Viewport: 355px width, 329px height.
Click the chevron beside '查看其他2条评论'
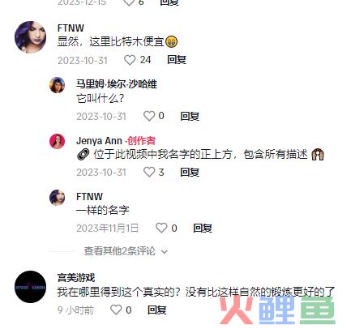coord(165,252)
